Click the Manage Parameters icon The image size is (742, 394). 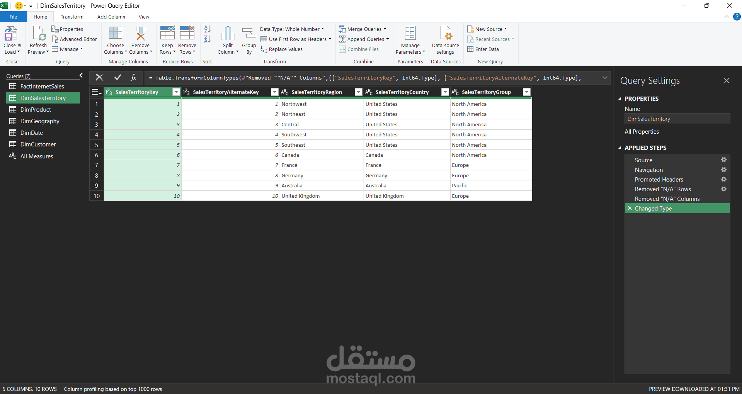tap(410, 33)
